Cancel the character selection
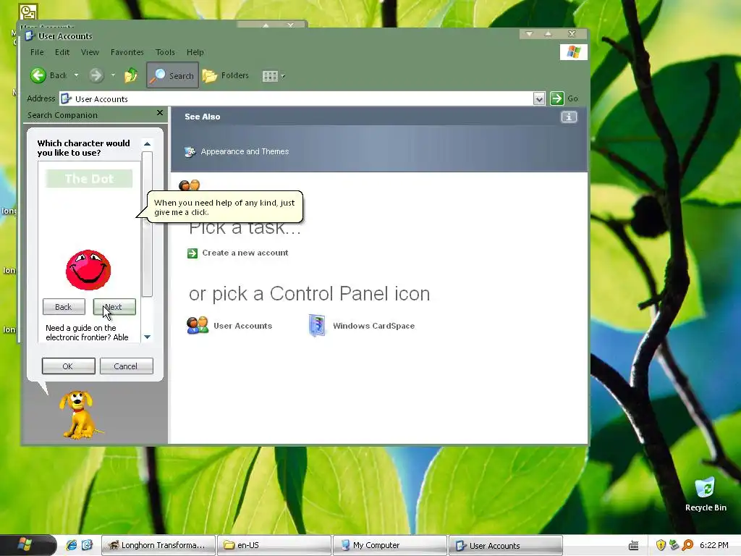 [x=126, y=366]
